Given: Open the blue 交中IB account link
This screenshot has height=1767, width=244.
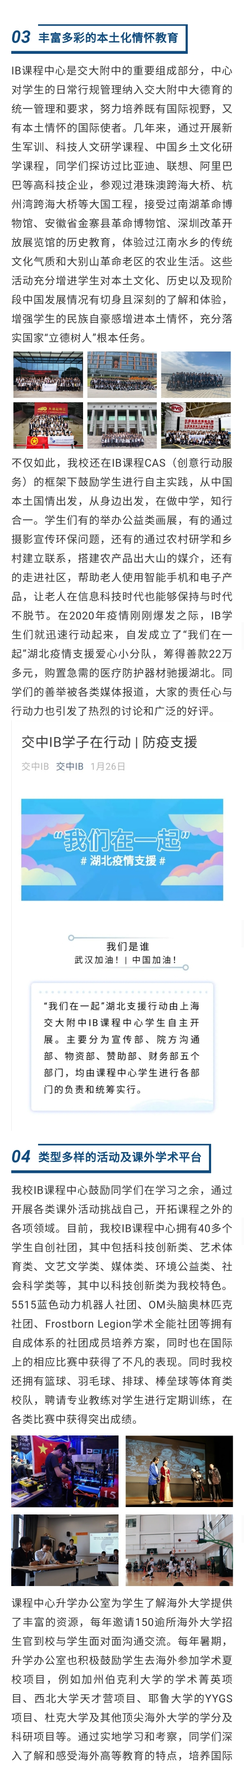Looking at the screenshot, I should coord(70,766).
